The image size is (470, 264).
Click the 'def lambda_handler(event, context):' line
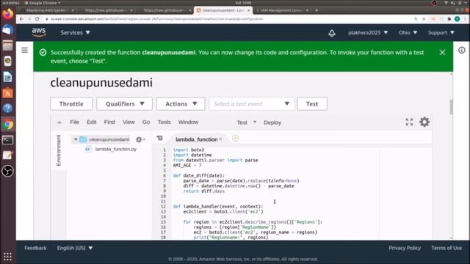point(217,207)
